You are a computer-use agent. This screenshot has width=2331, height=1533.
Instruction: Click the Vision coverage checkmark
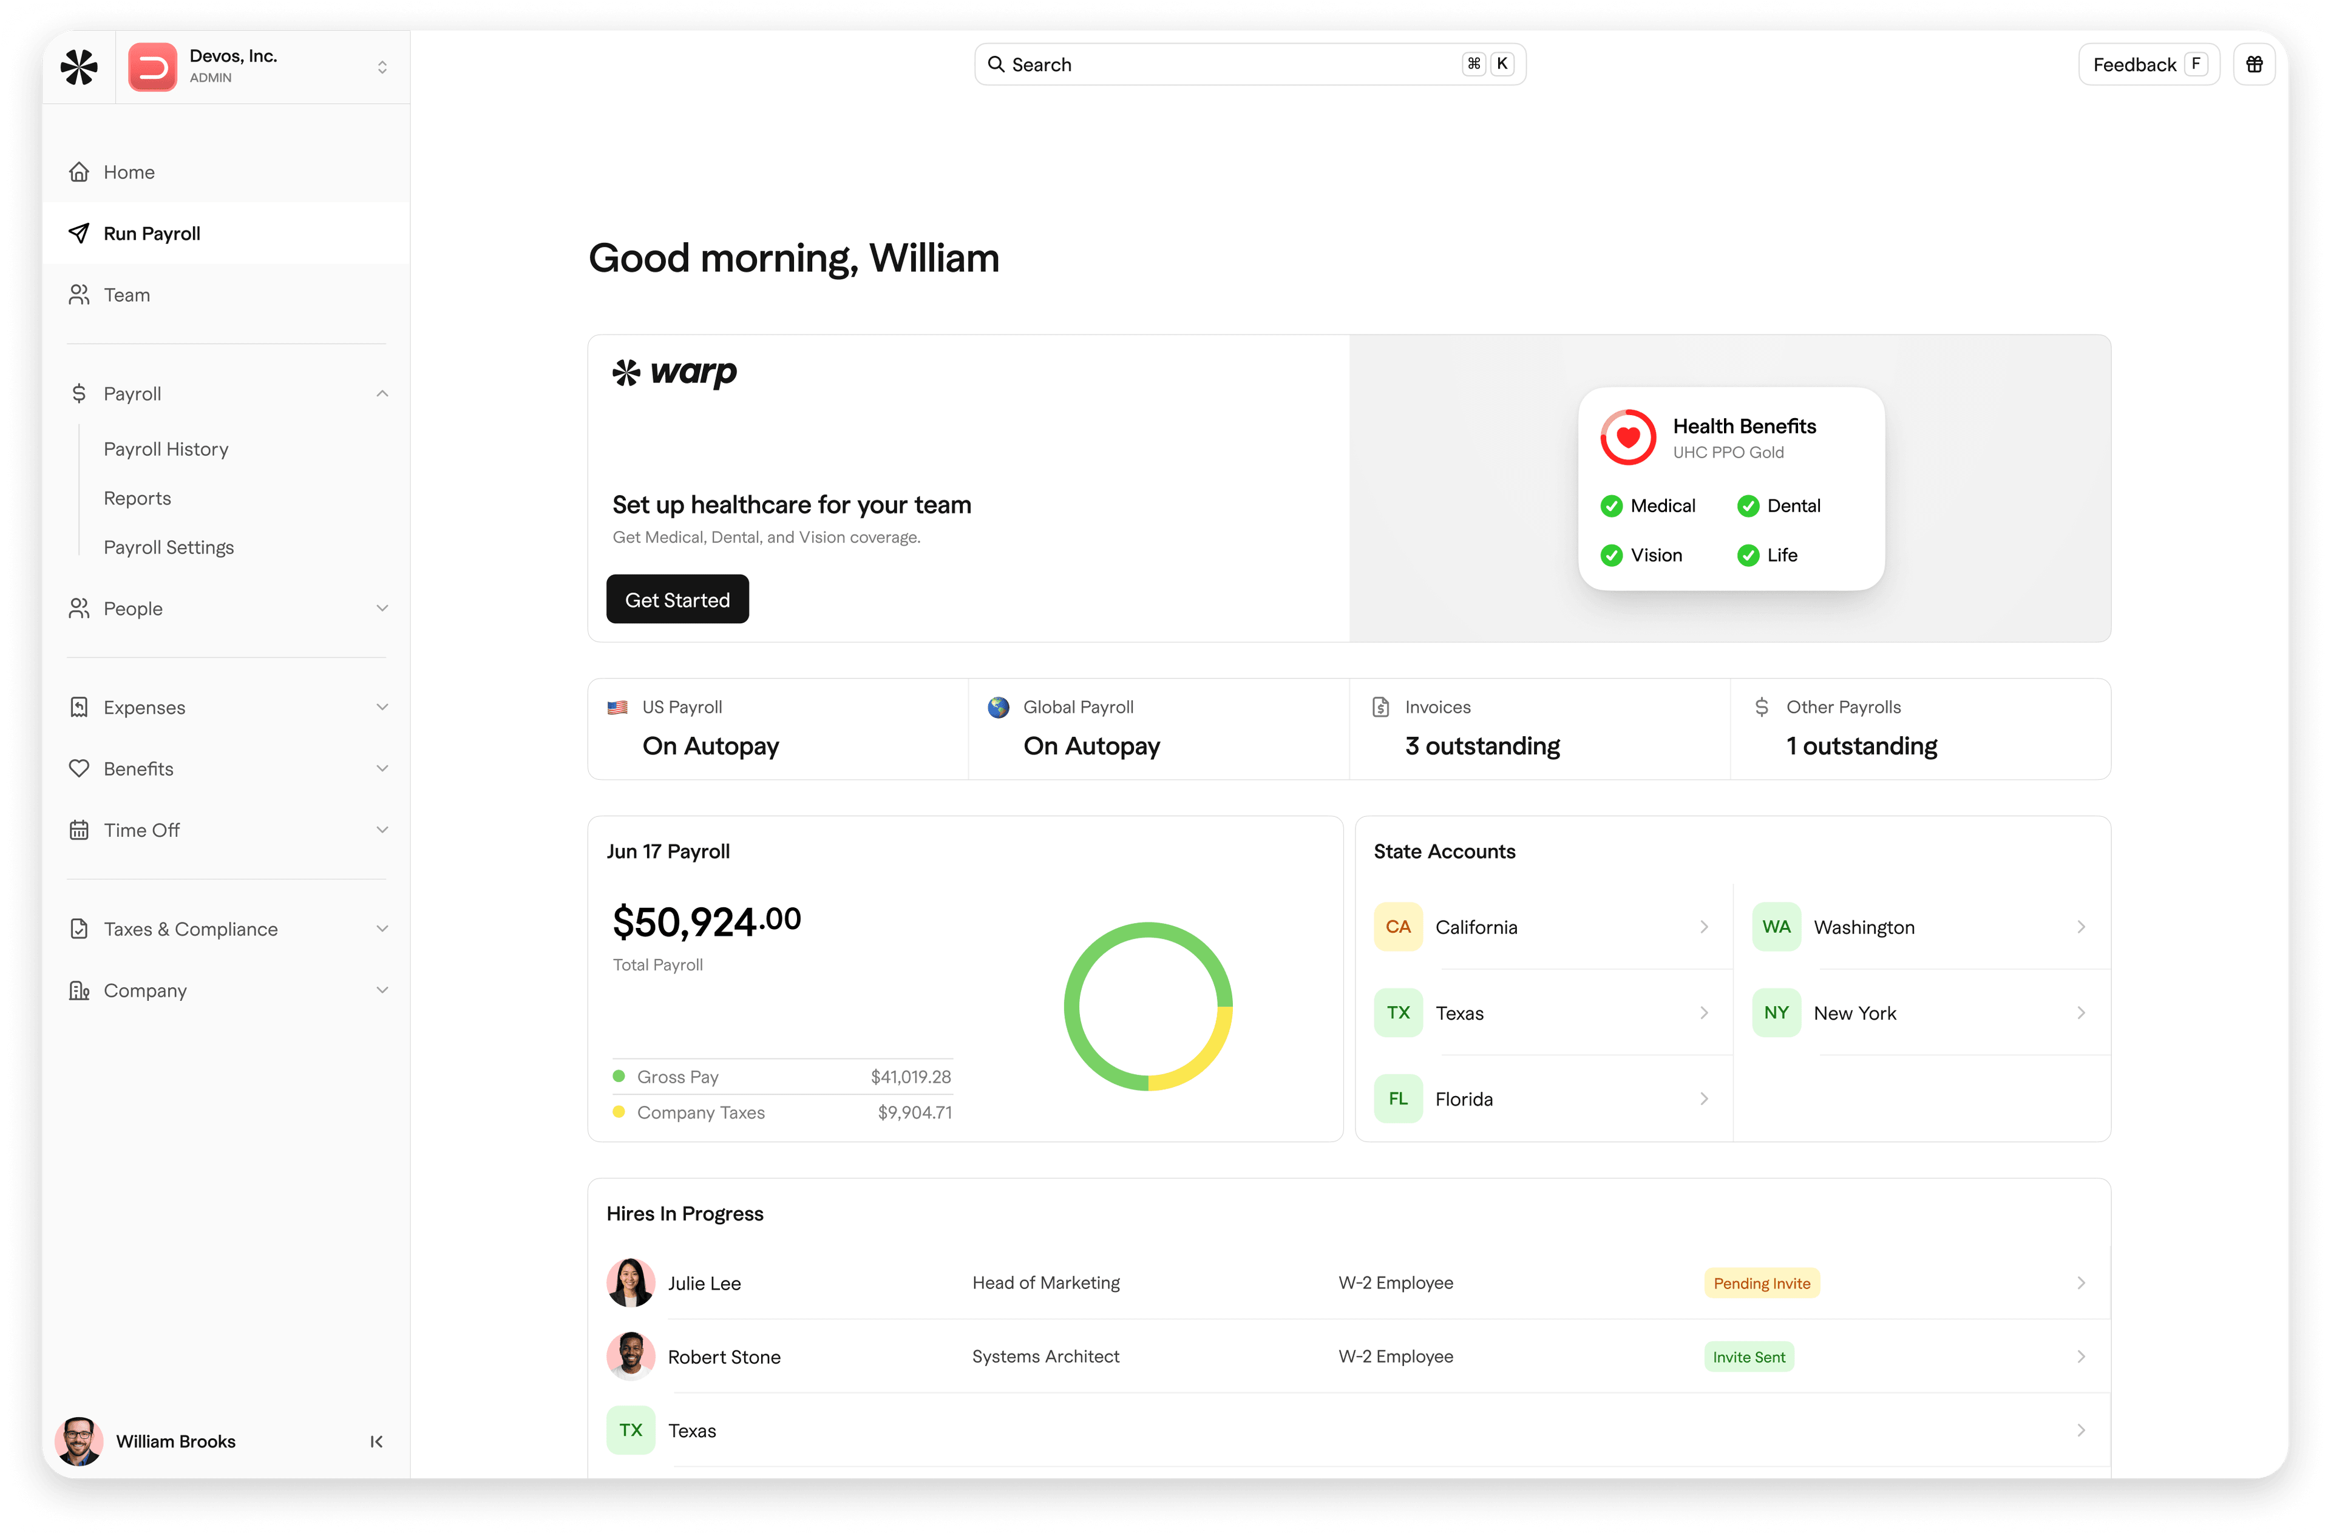1612,555
